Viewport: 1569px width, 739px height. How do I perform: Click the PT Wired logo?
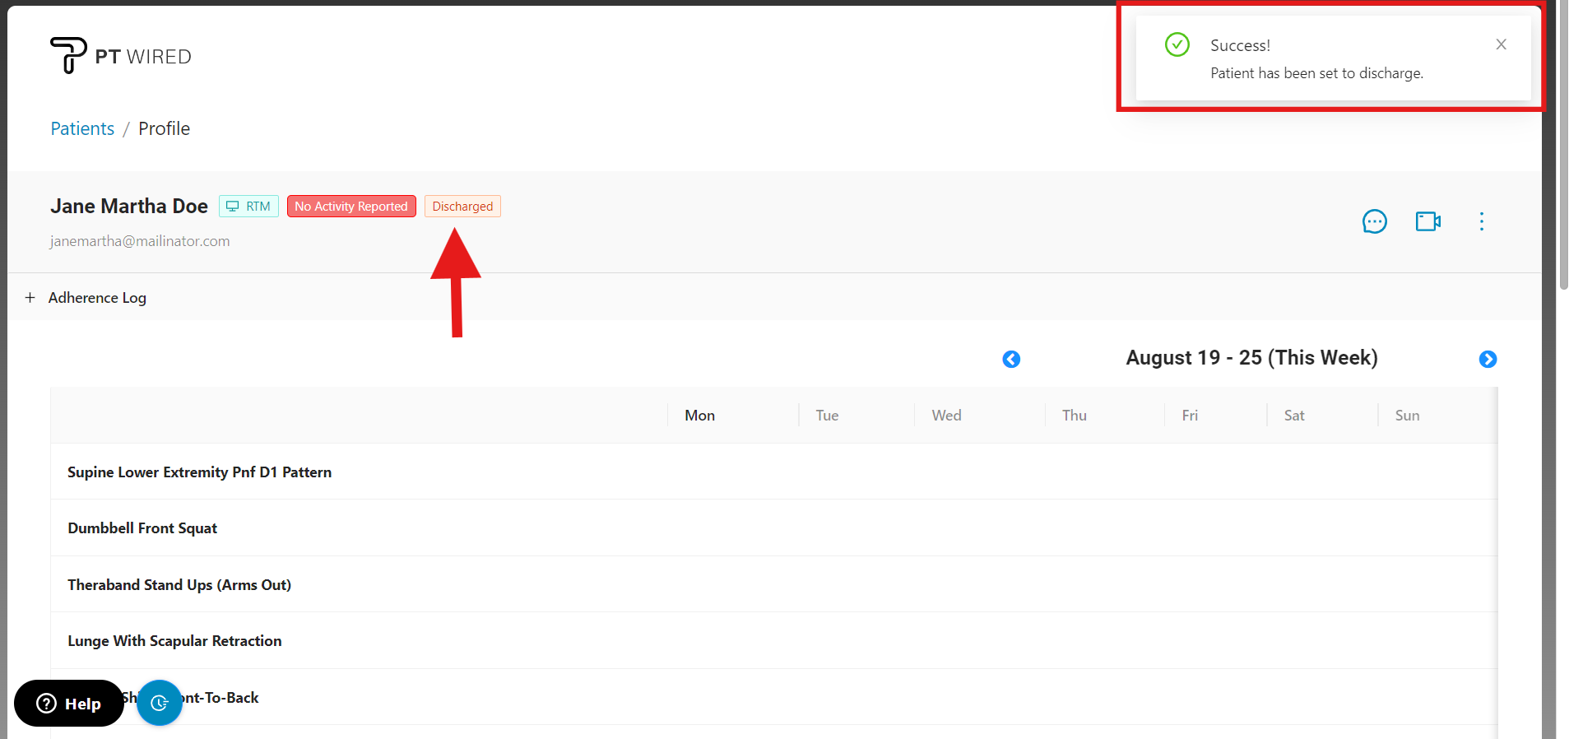point(121,56)
